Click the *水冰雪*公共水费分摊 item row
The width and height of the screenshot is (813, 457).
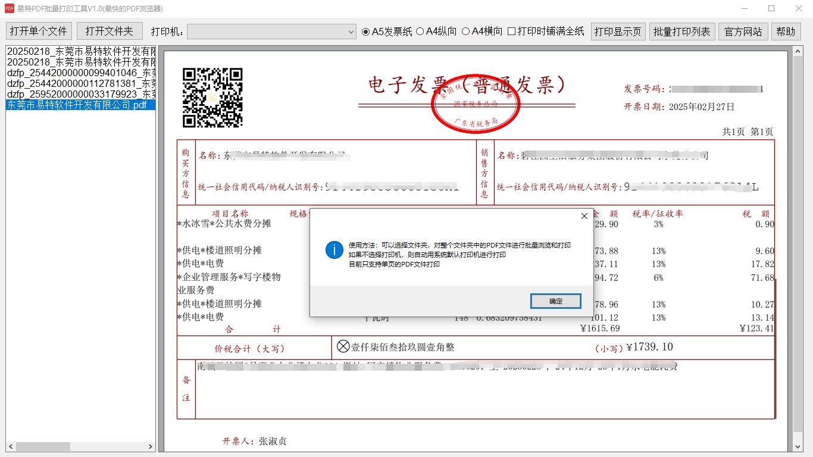pyautogui.click(x=224, y=224)
